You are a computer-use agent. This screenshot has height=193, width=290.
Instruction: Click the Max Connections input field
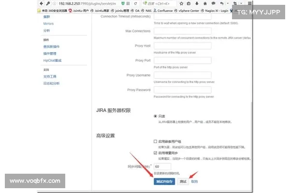(183, 31)
